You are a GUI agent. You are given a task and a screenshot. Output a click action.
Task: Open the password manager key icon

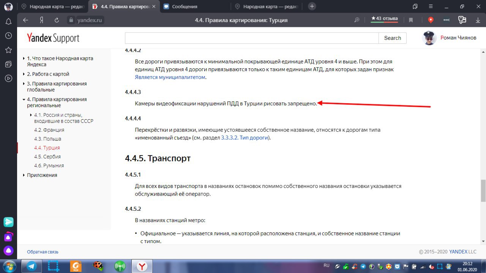click(x=462, y=20)
